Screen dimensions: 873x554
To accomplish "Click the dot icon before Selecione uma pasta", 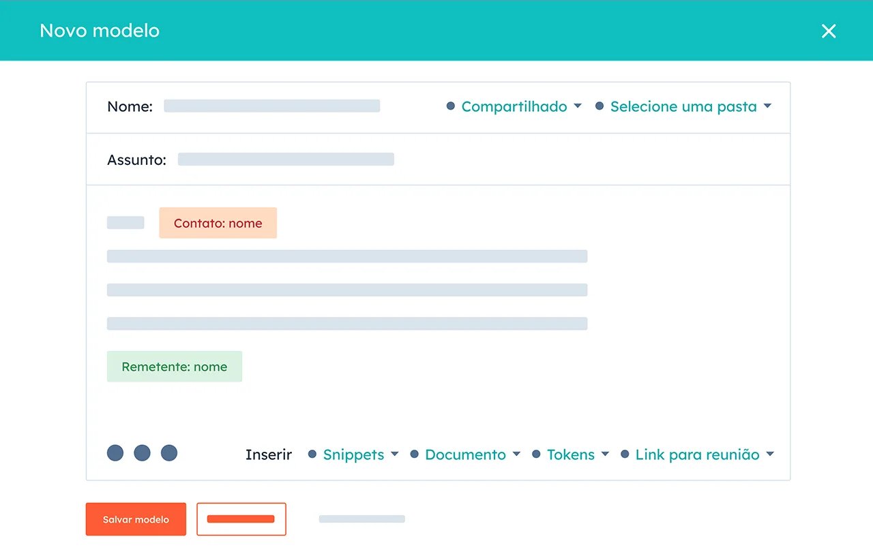I will (600, 106).
